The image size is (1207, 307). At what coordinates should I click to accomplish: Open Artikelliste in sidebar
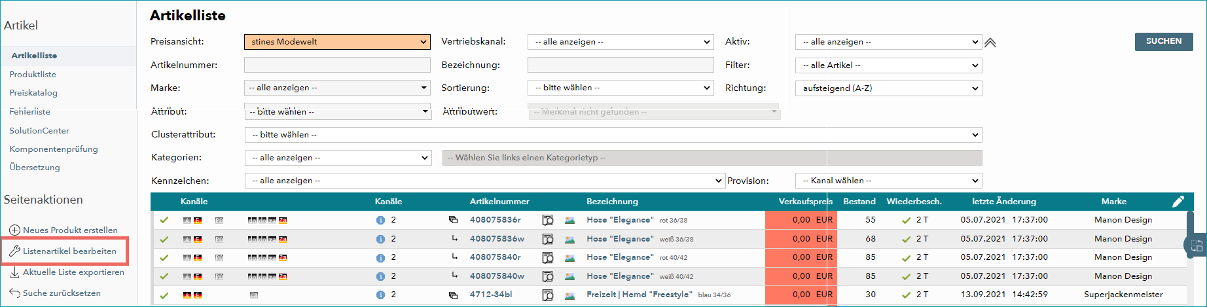click(x=34, y=56)
